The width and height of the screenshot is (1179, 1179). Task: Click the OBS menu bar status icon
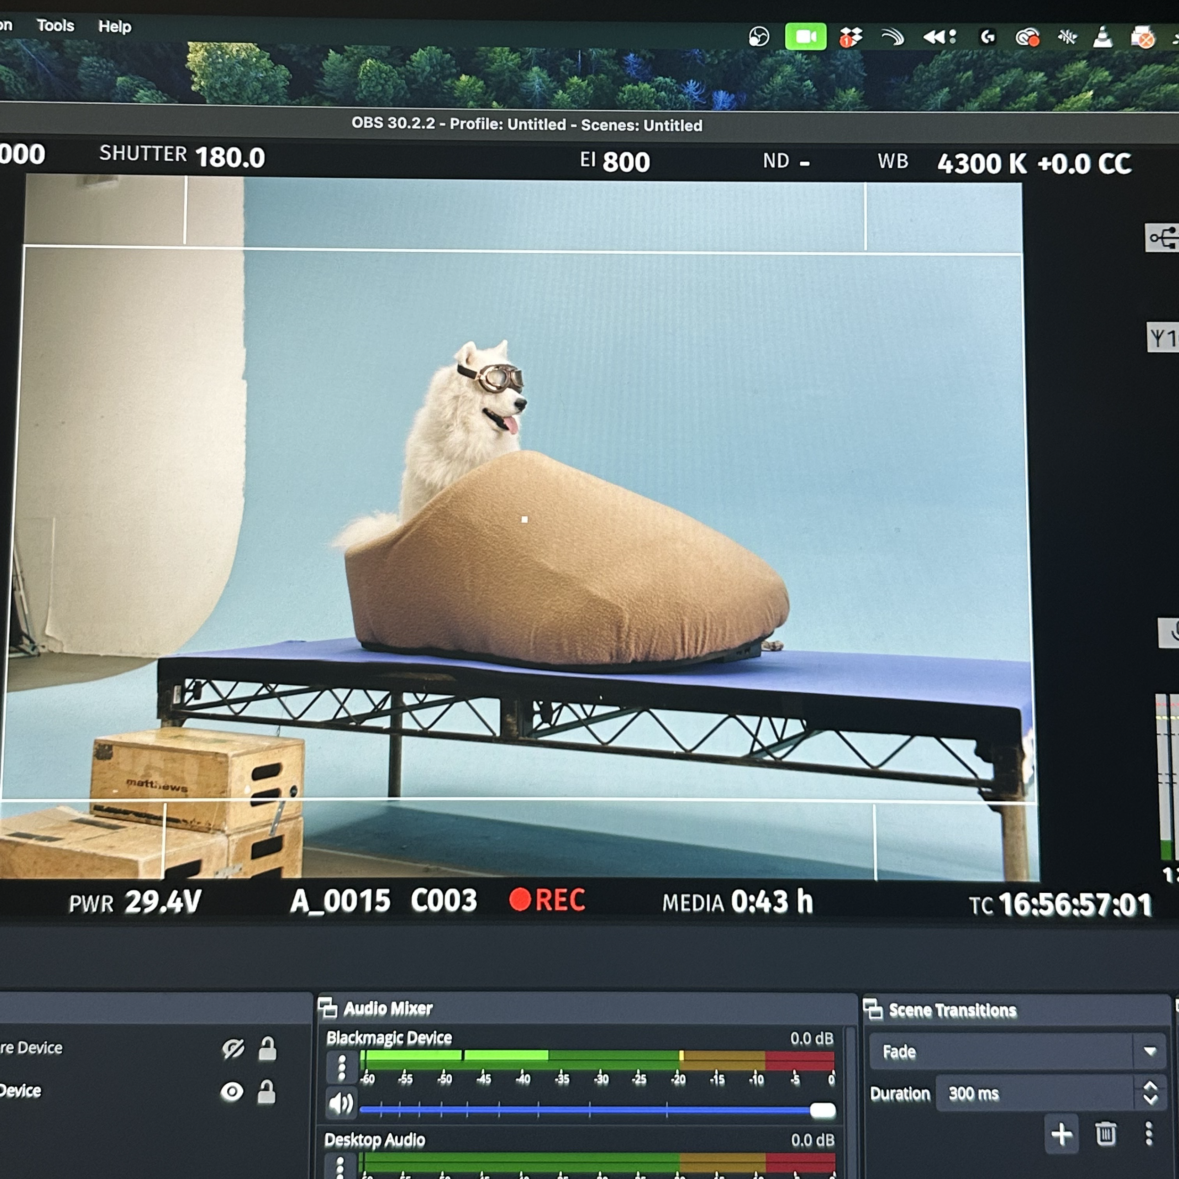click(x=758, y=37)
